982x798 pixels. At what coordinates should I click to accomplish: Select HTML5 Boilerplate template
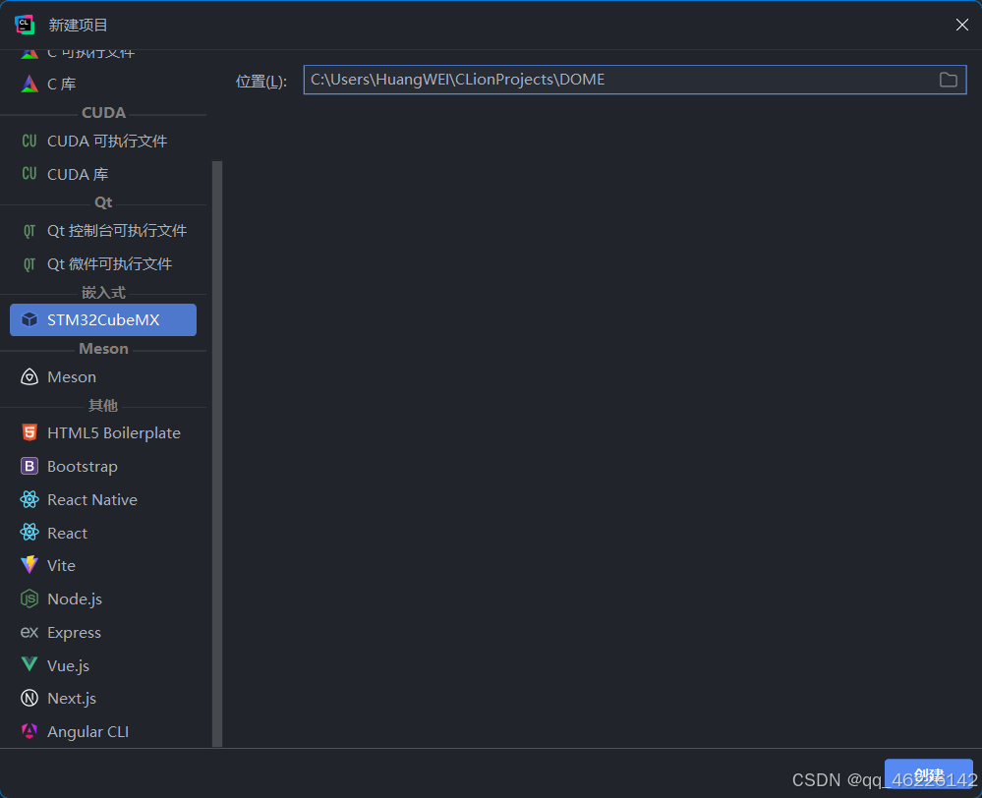tap(103, 432)
